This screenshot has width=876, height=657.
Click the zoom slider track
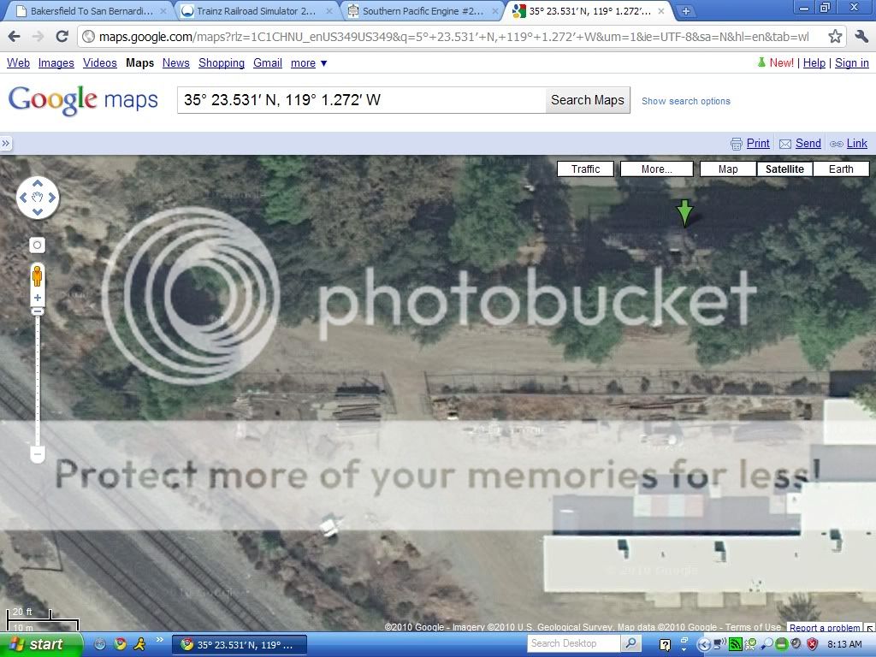point(38,380)
